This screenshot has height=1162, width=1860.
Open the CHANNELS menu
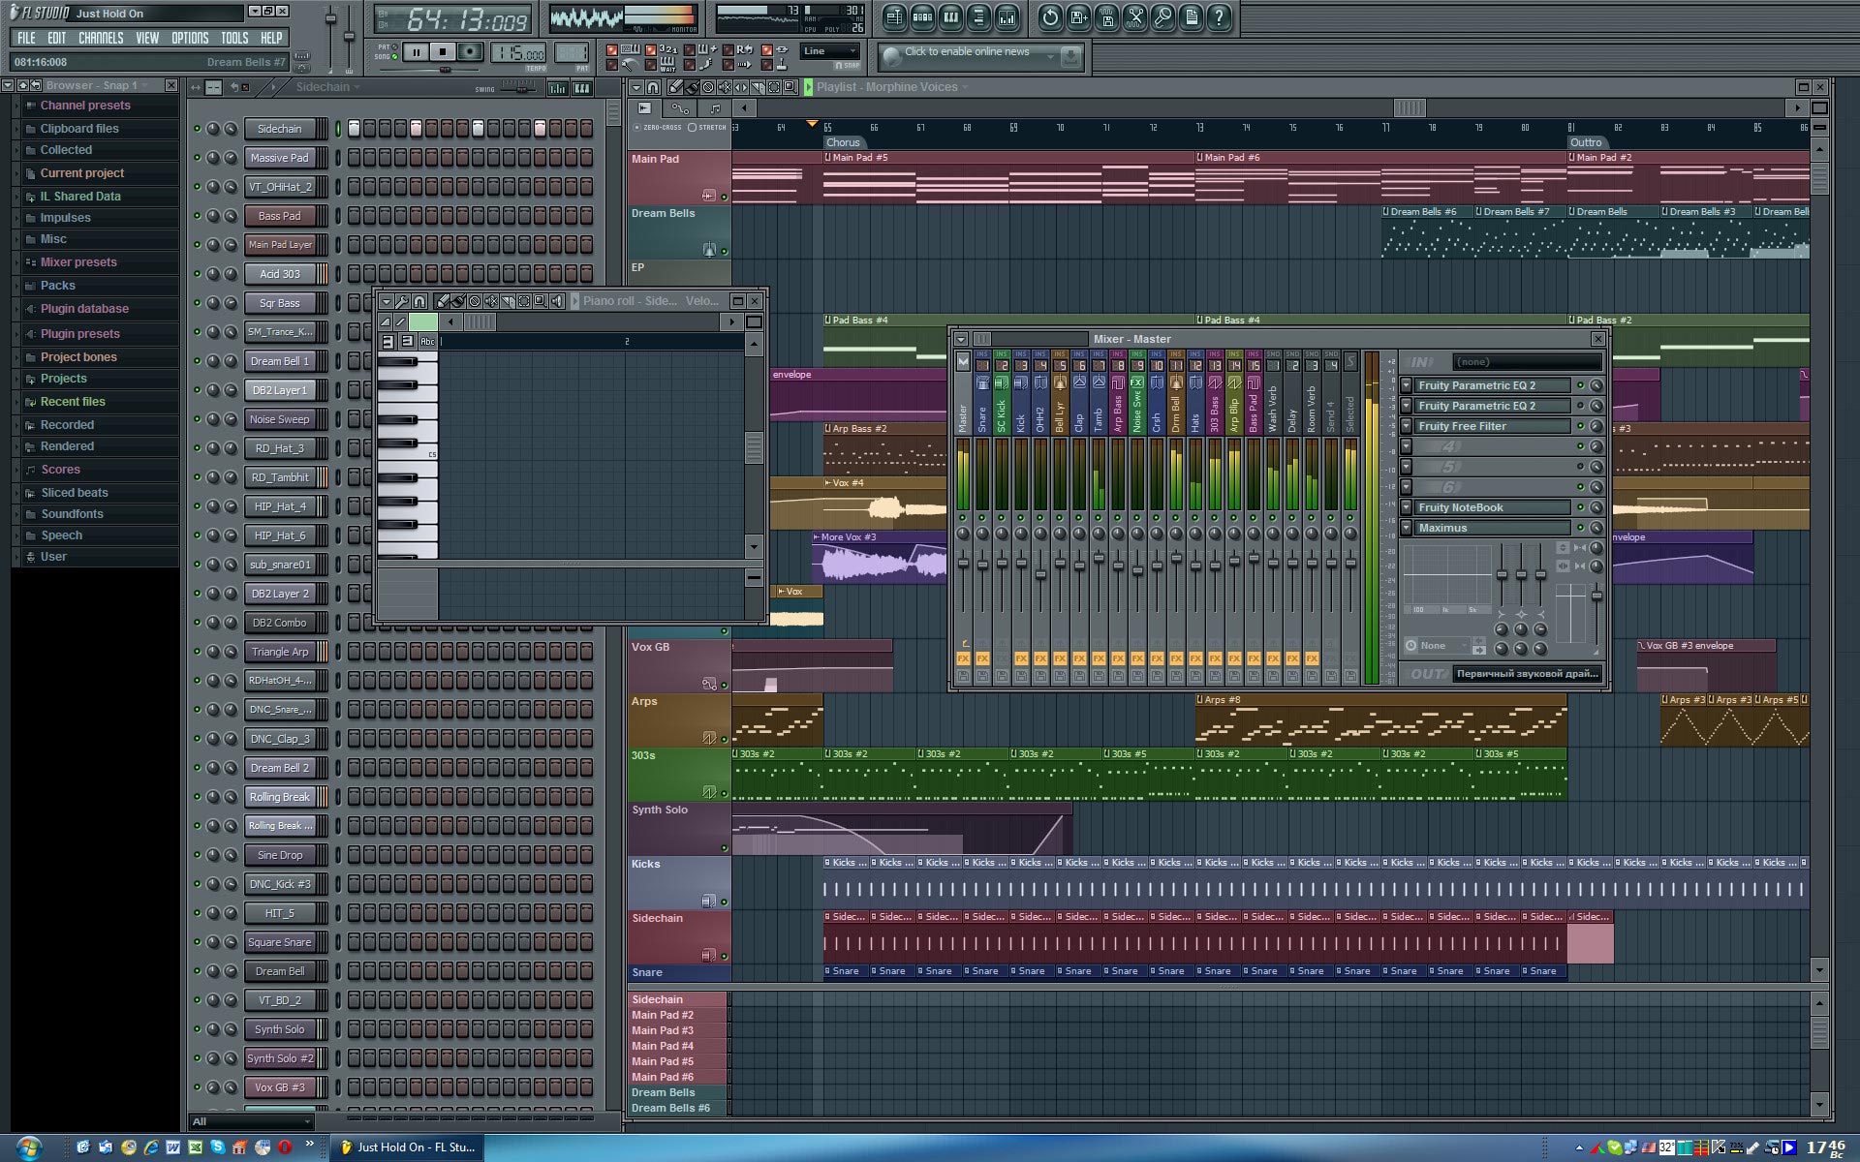coord(101,39)
